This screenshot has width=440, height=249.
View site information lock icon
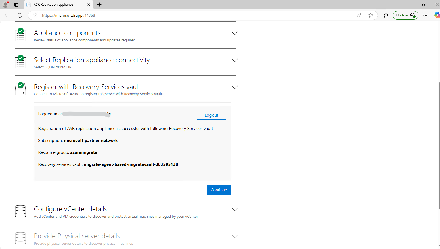pos(35,15)
